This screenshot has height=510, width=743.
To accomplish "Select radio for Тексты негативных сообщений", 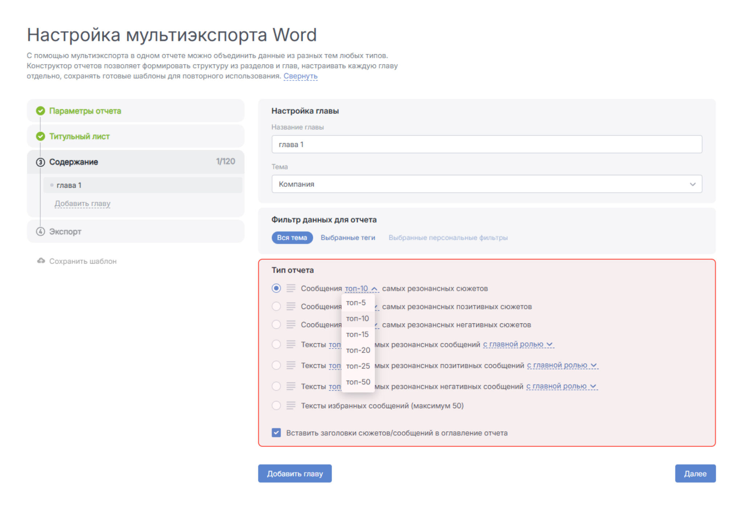I will 276,386.
